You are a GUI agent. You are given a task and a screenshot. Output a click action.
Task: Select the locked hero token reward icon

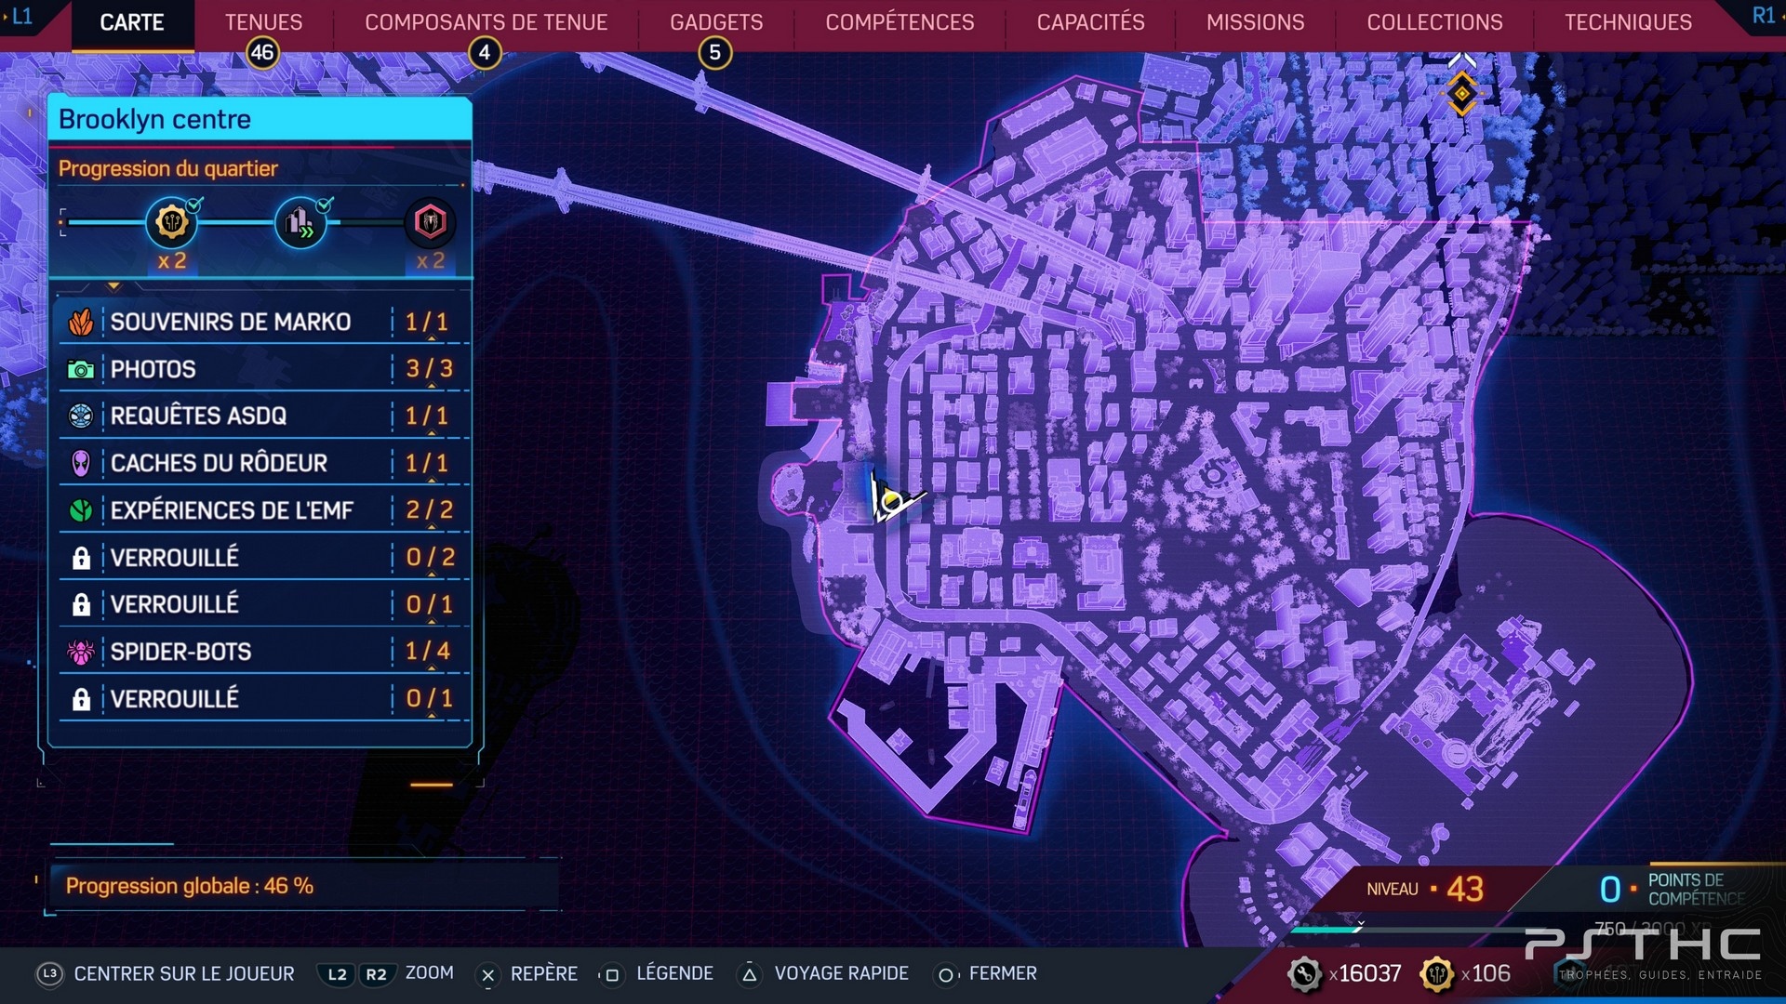[x=430, y=222]
